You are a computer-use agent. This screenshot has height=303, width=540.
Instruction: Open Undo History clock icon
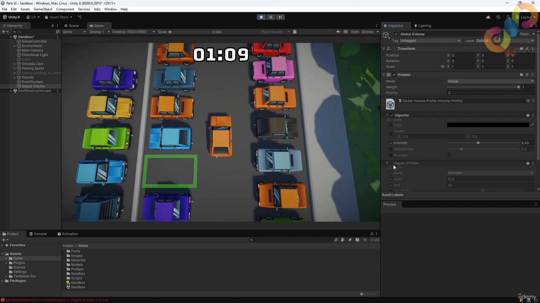pos(498,17)
